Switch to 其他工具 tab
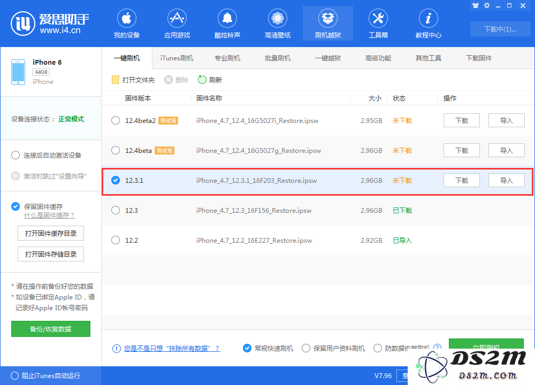The width and height of the screenshot is (535, 385). coord(428,58)
